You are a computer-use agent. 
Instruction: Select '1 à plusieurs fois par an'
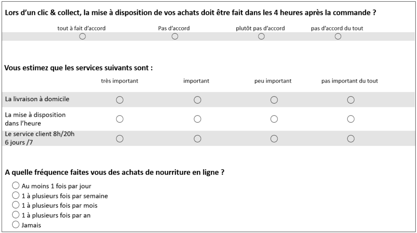16,215
